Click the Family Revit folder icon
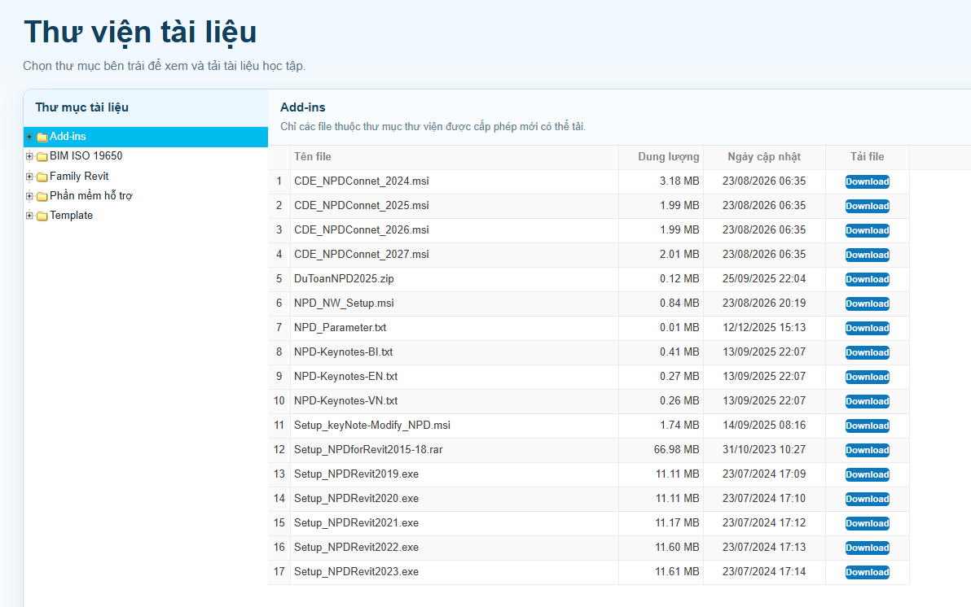 [x=42, y=177]
